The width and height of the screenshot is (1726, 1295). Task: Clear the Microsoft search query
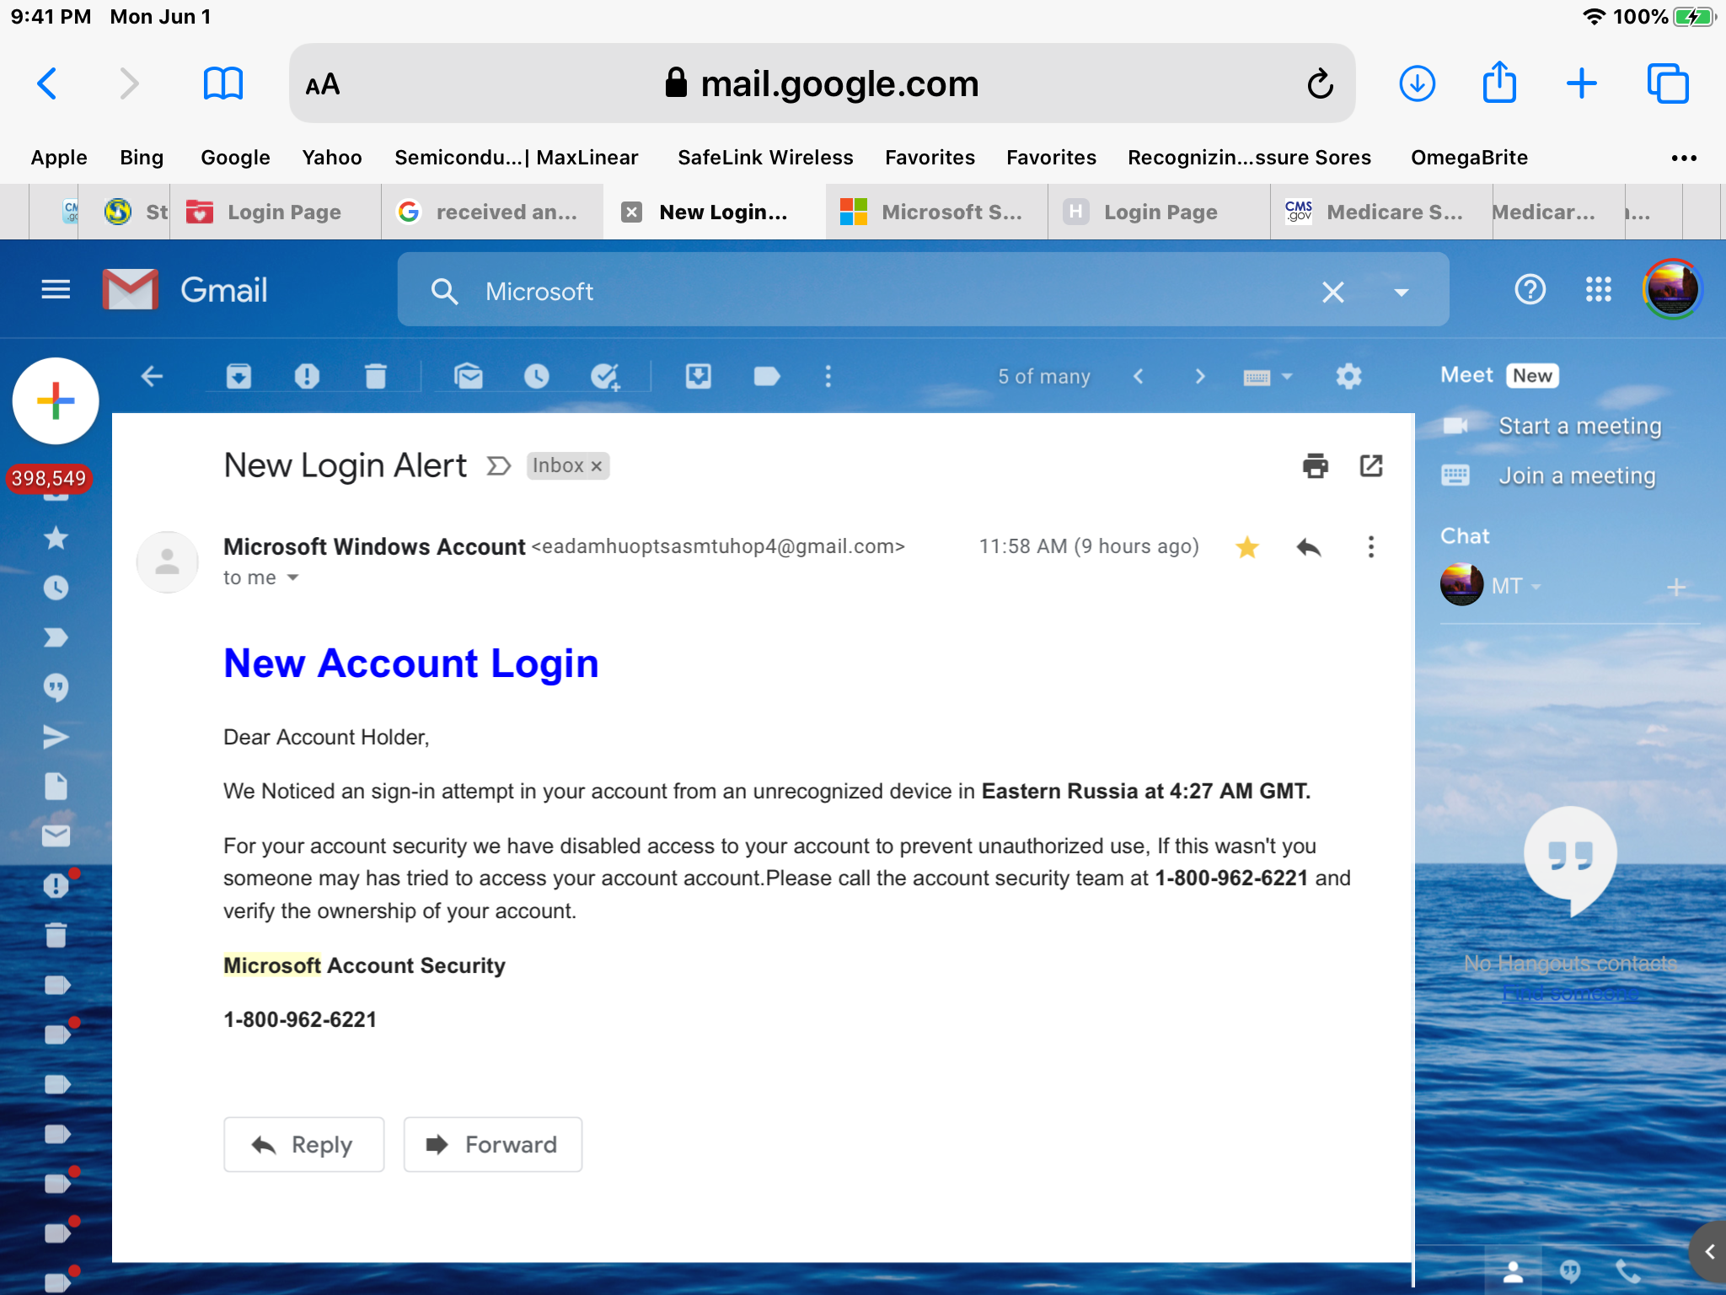coord(1332,292)
